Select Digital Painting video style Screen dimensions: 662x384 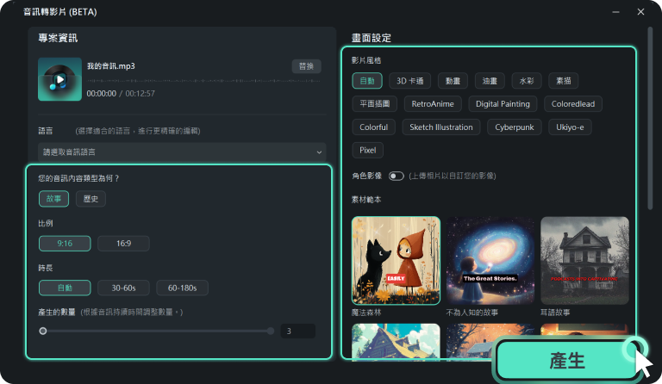tap(503, 103)
